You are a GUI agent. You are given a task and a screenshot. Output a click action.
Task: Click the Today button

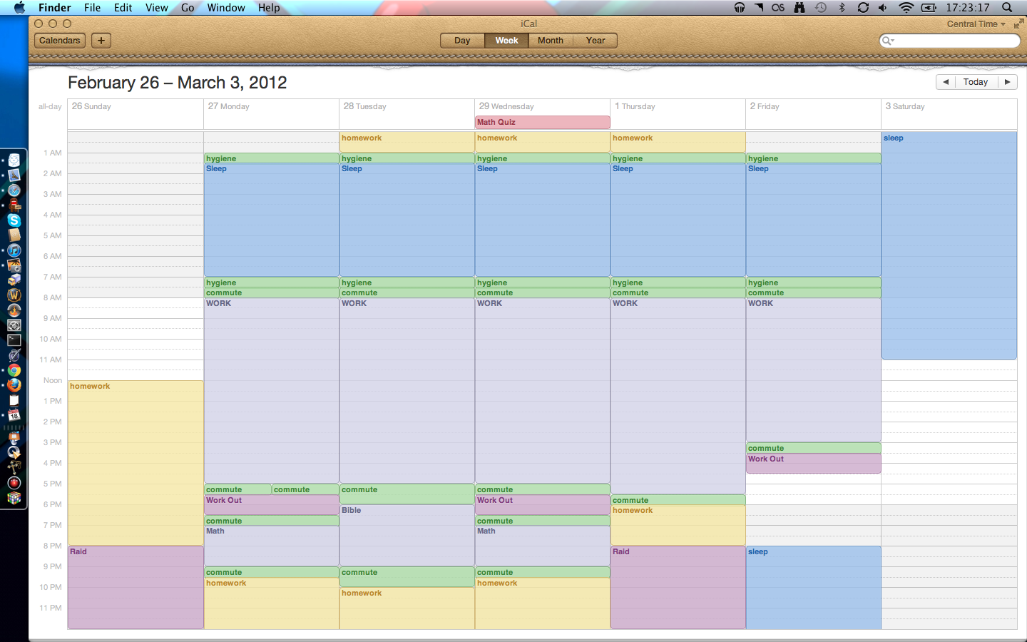pos(975,82)
